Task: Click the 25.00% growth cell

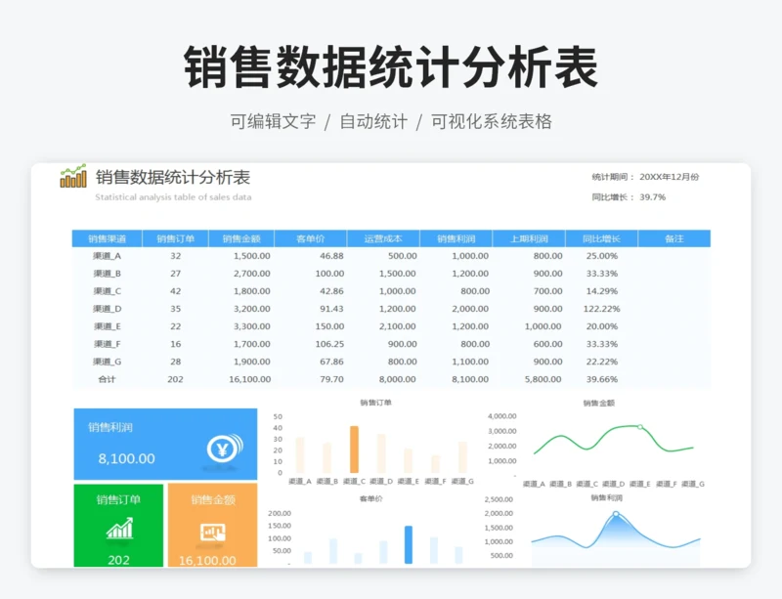Action: [602, 256]
